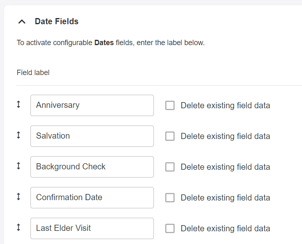Click the reorder handle for Last Elder Visit
The image size is (302, 244).
(x=18, y=228)
